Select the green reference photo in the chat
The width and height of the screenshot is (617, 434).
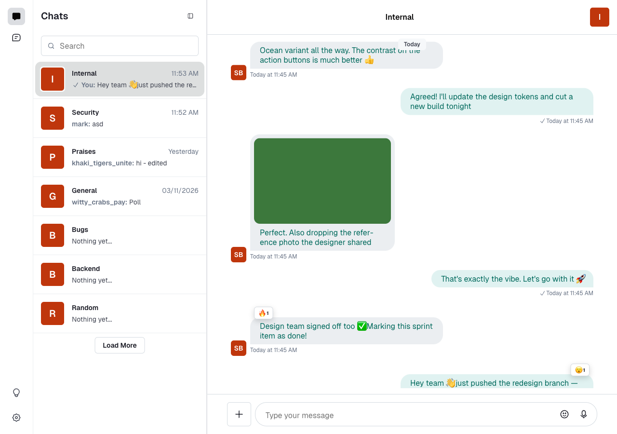(322, 180)
